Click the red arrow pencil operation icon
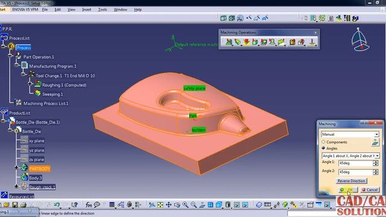This screenshot has width=386, height=217. tap(246, 42)
